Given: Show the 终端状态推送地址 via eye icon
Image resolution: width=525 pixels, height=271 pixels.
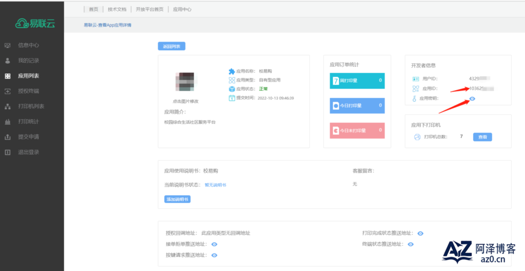Looking at the screenshot, I should point(411,244).
